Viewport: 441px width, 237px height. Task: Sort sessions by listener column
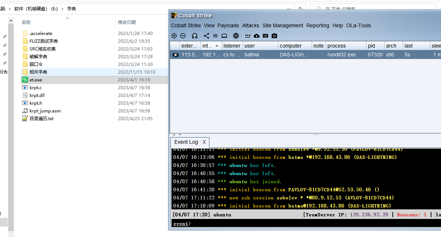[232, 46]
